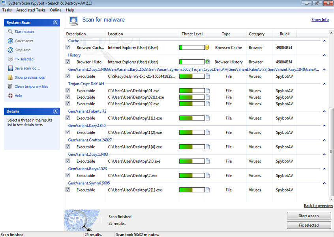
Task: Click the file icon in the 1(1).exe row
Action: point(208,118)
